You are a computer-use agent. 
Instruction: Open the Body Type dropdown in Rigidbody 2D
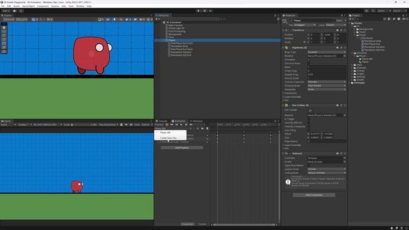(x=327, y=52)
